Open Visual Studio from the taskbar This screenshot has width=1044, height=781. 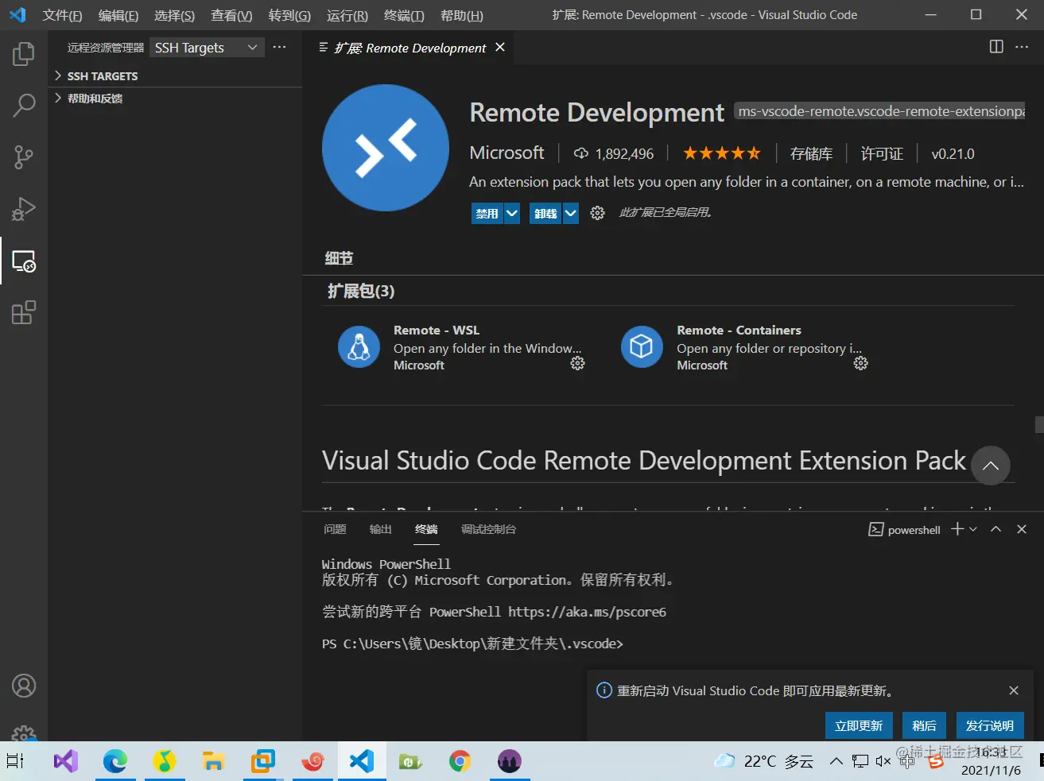coord(66,761)
